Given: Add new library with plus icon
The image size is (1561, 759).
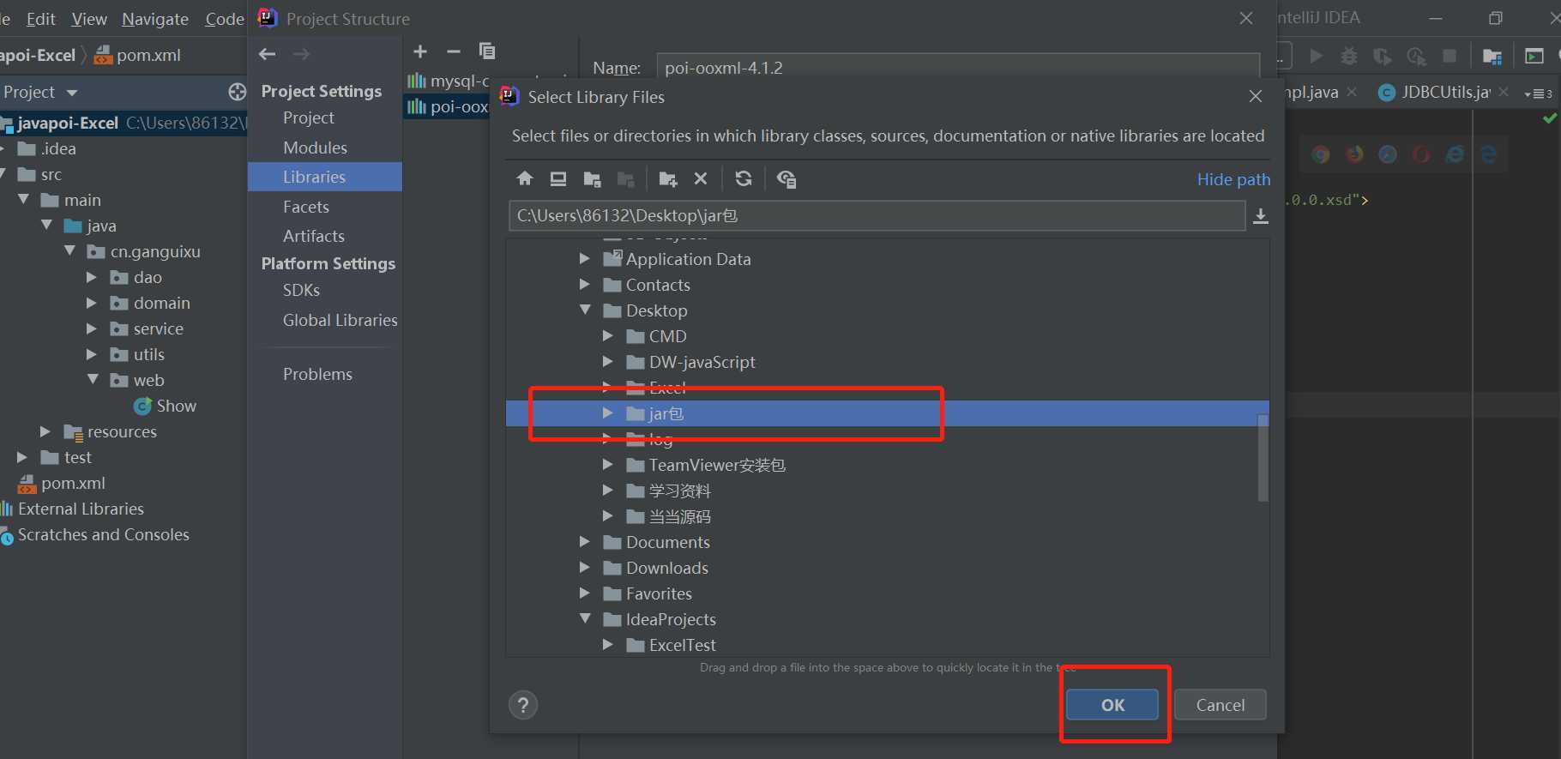Looking at the screenshot, I should [x=420, y=51].
